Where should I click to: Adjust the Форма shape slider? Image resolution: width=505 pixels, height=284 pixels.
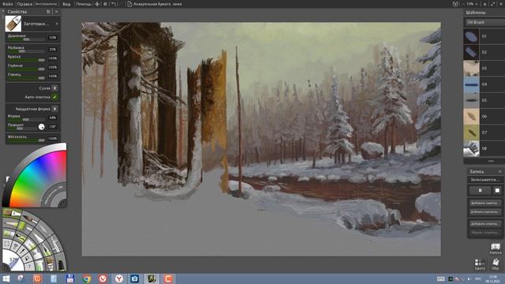point(26,119)
